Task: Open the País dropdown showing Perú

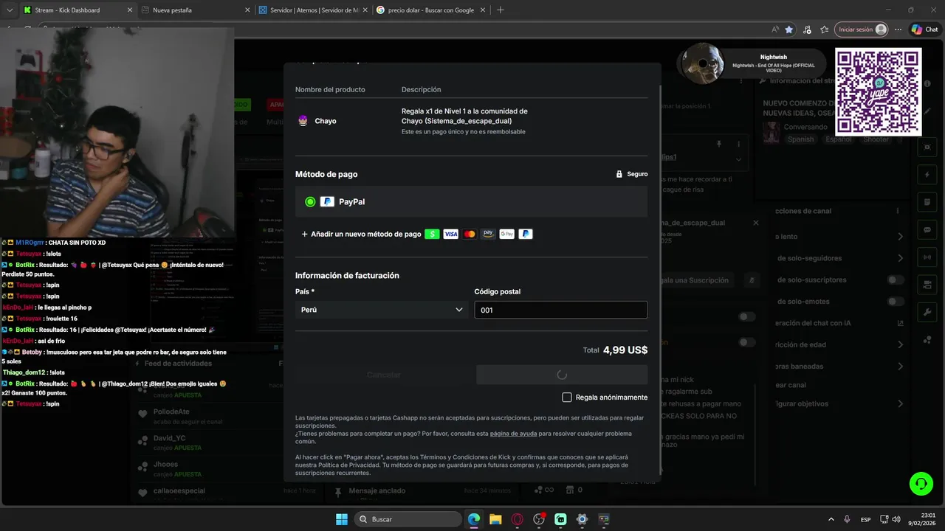Action: point(382,310)
